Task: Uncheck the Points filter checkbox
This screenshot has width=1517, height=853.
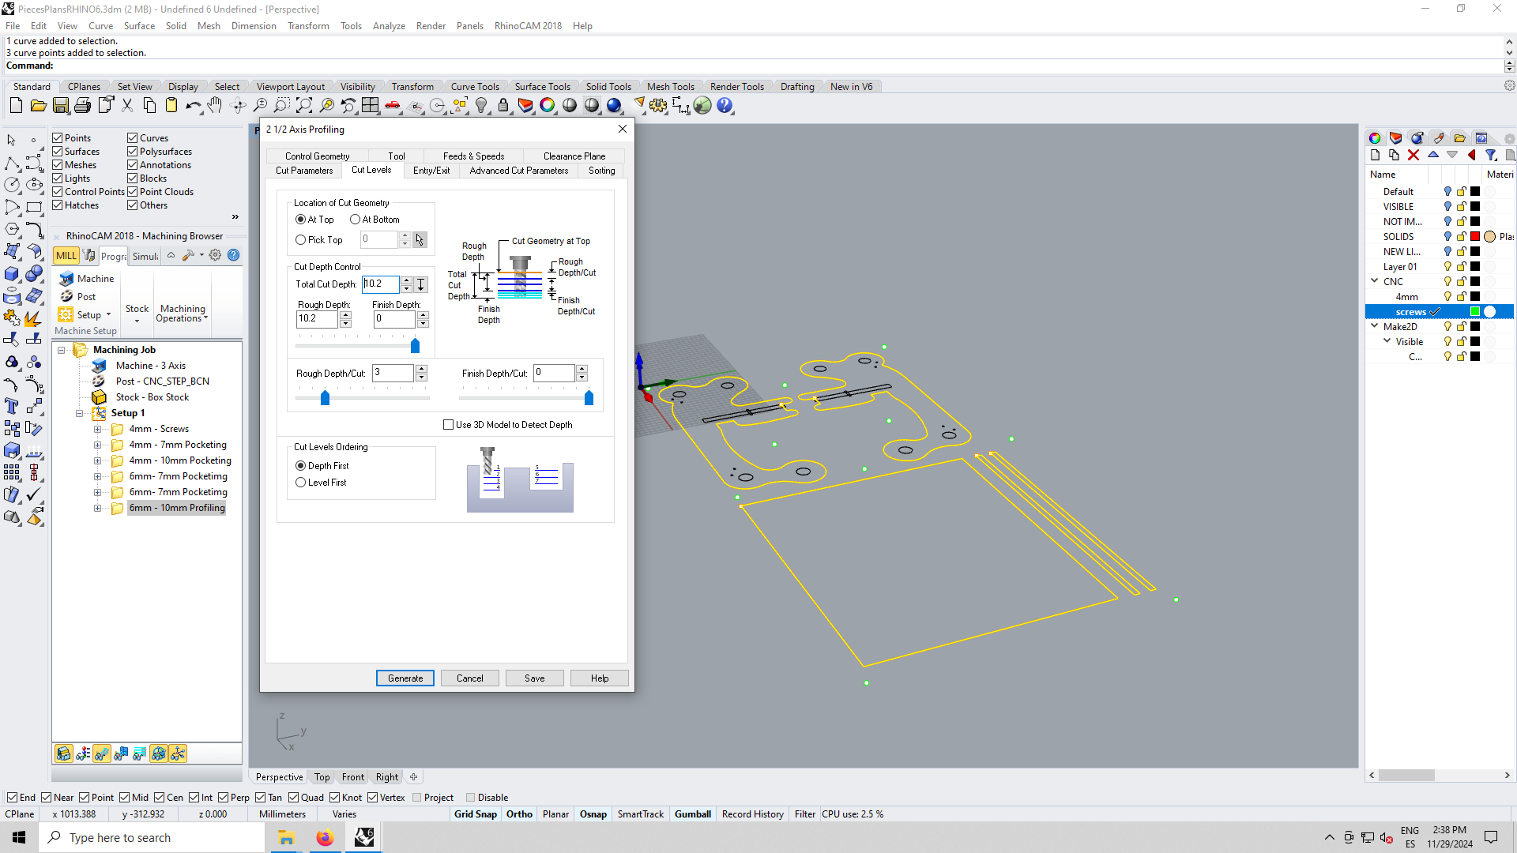Action: click(58, 138)
